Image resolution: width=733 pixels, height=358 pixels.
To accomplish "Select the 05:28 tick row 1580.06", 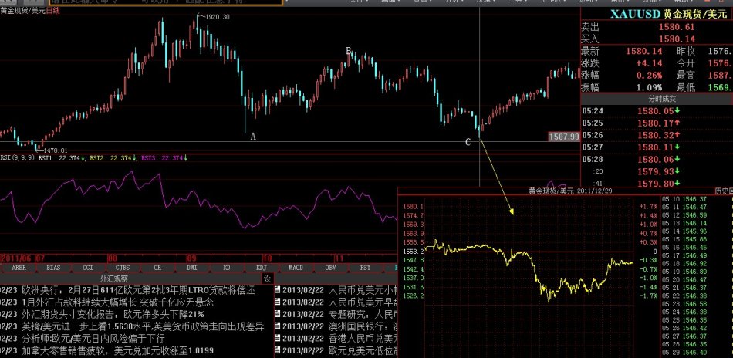I will 657,159.
